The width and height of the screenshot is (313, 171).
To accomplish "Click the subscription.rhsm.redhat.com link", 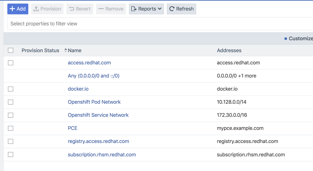I will 102,154.
